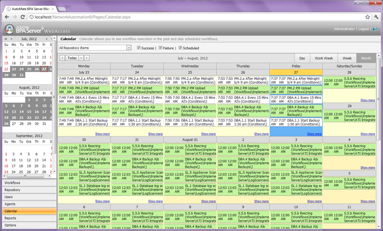Click the Logout link
This screenshot has width=383, height=231.
click(x=363, y=29)
